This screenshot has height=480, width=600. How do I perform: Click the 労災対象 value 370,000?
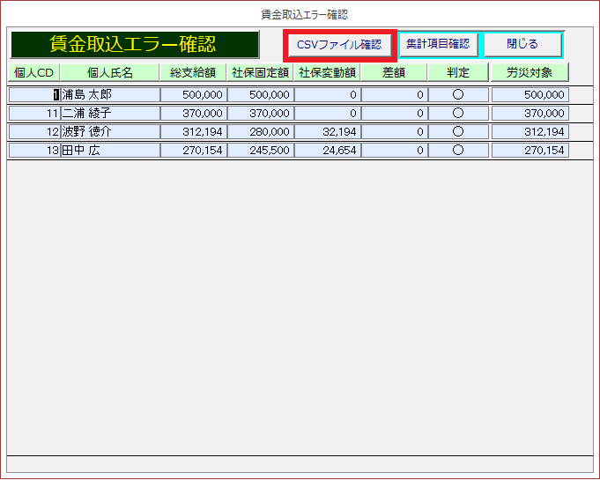click(x=530, y=113)
